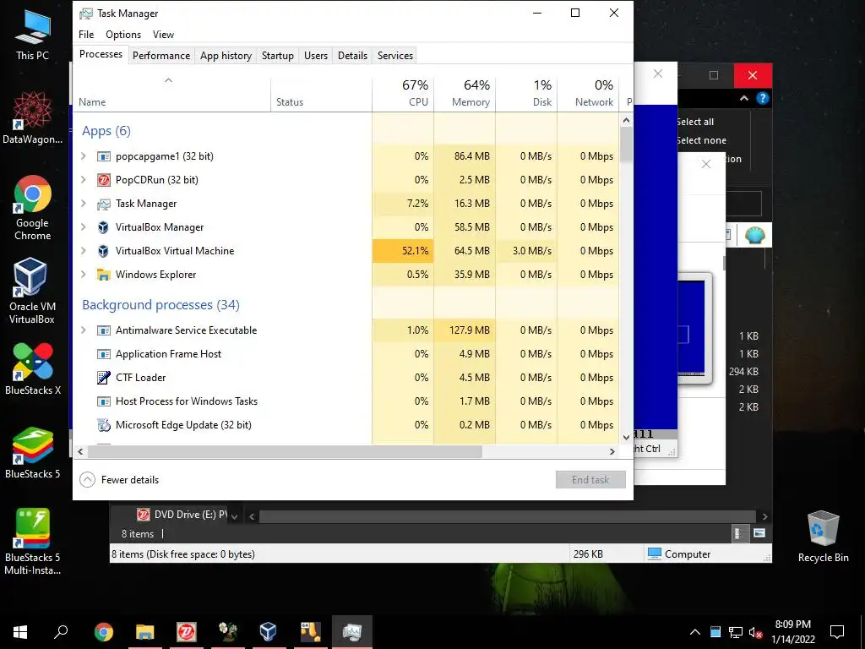Click the Application Frame Host icon

(x=103, y=354)
